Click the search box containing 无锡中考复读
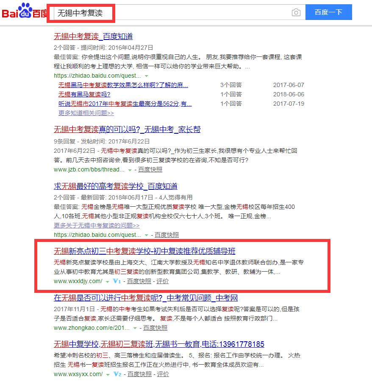This screenshot has height=385, width=372. click(169, 13)
